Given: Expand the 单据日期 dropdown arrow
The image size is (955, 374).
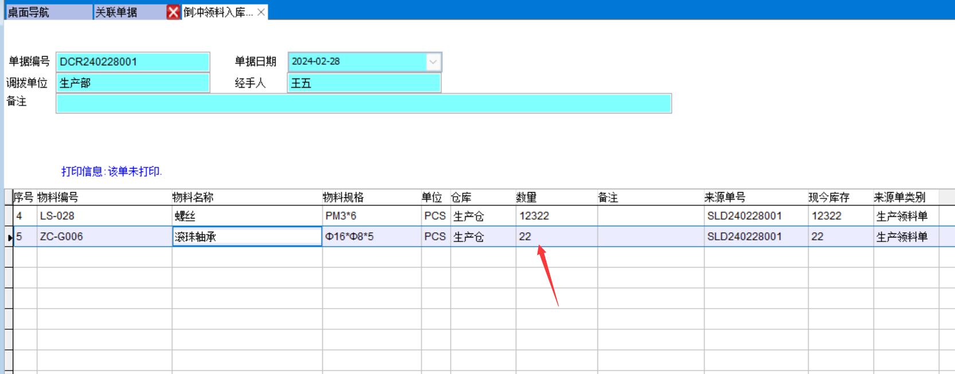Looking at the screenshot, I should pyautogui.click(x=433, y=62).
